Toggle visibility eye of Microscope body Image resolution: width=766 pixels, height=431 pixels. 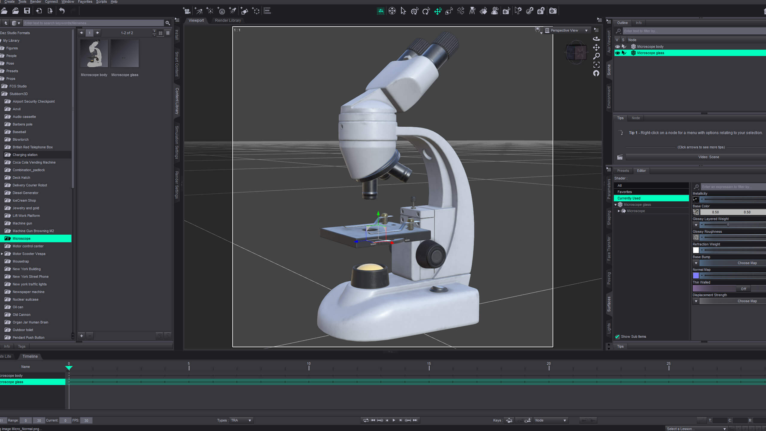(617, 47)
